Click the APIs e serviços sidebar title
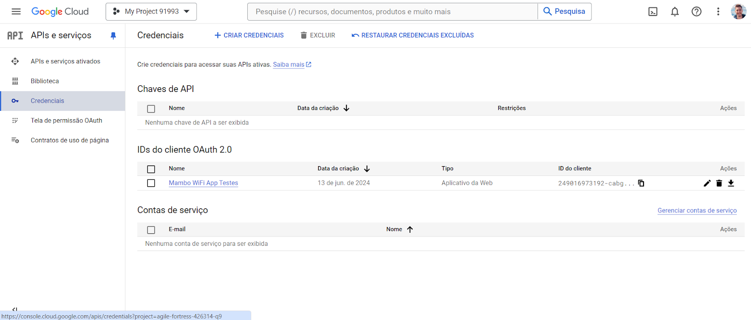Screen dimensions: 751x320 pyautogui.click(x=61, y=35)
